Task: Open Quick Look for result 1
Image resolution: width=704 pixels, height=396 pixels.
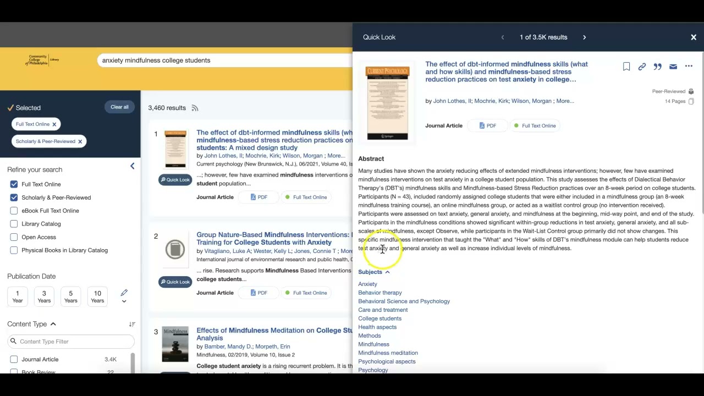Action: (x=175, y=180)
